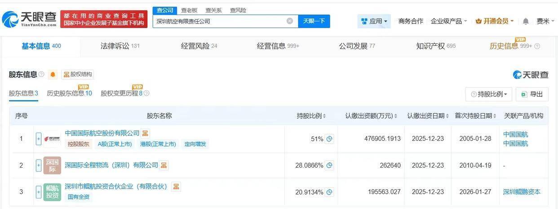Open the 深圳鲲鹏资本 related link
This screenshot has width=558, height=209.
click(x=522, y=192)
